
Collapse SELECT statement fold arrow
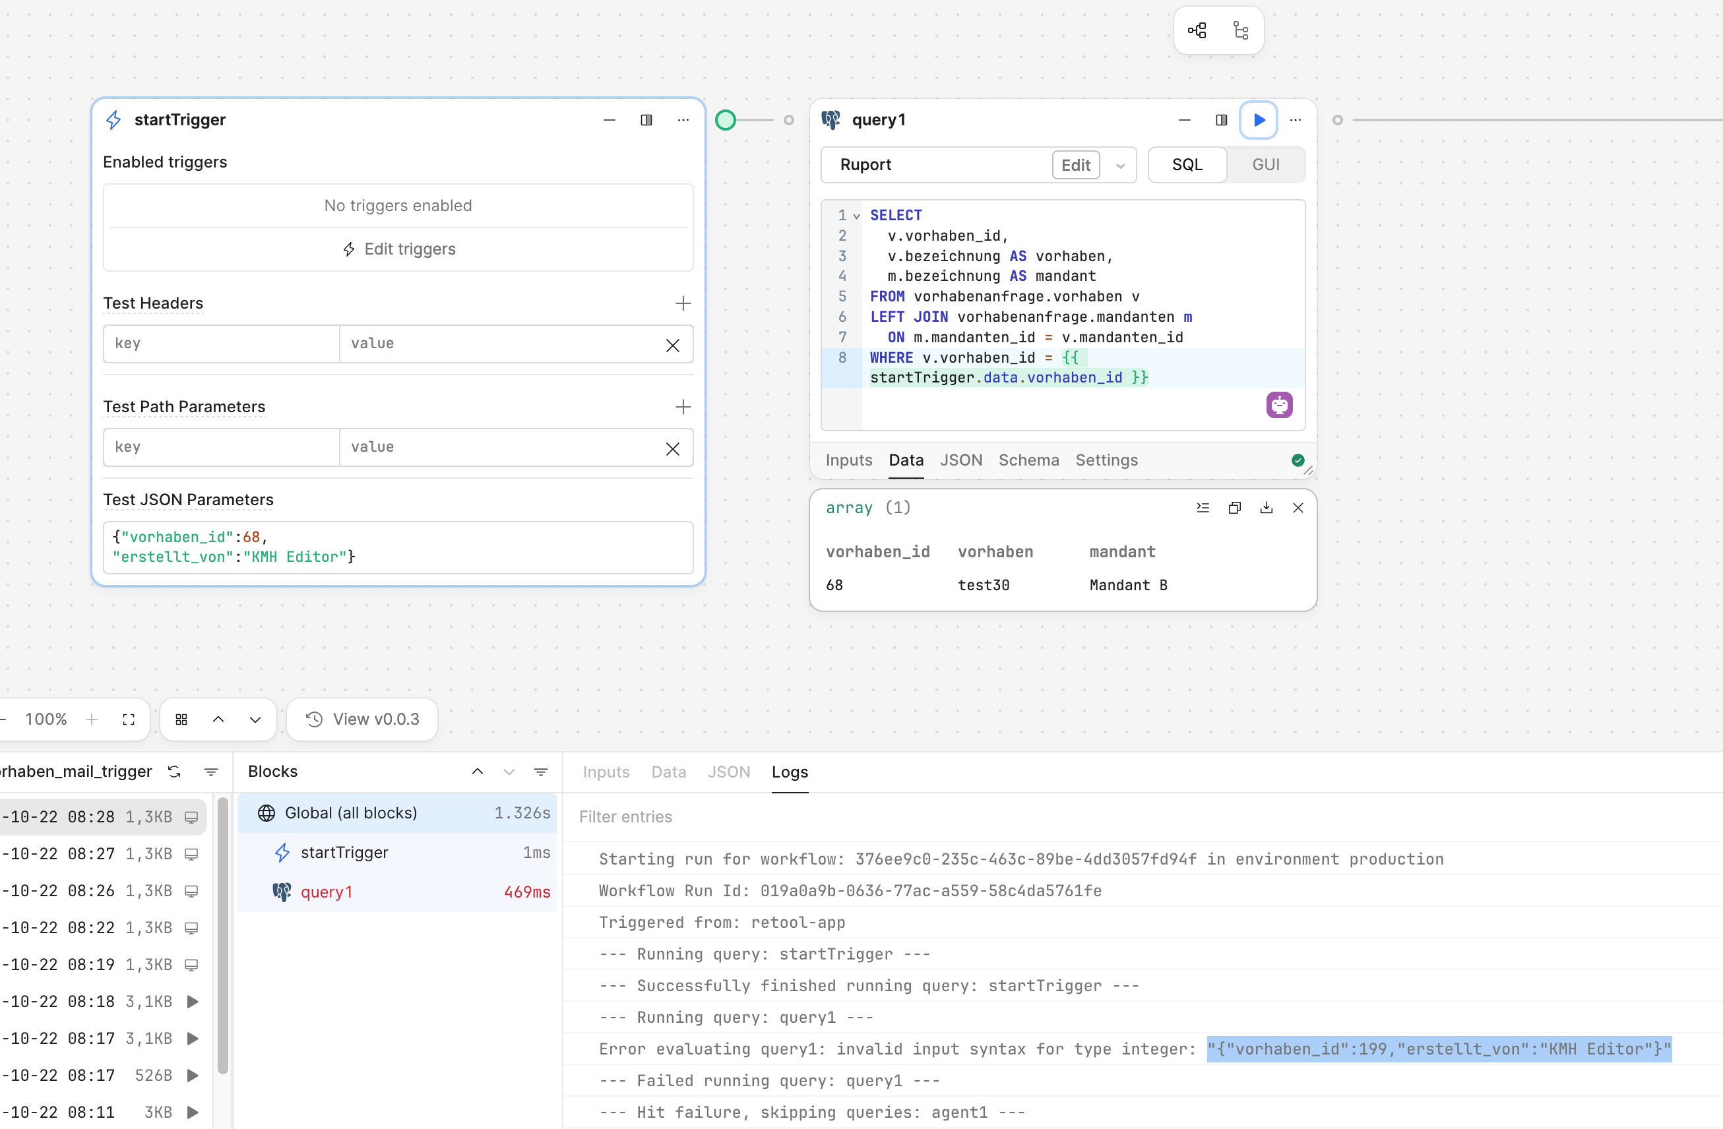click(x=856, y=216)
